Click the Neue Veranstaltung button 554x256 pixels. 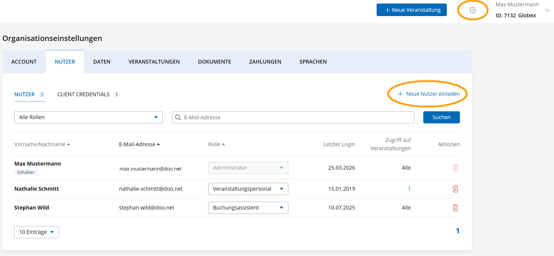point(411,10)
